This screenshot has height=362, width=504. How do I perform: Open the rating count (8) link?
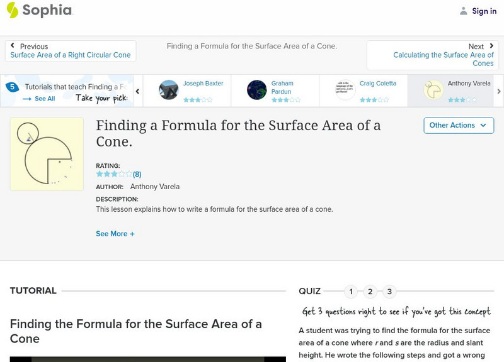(x=137, y=174)
